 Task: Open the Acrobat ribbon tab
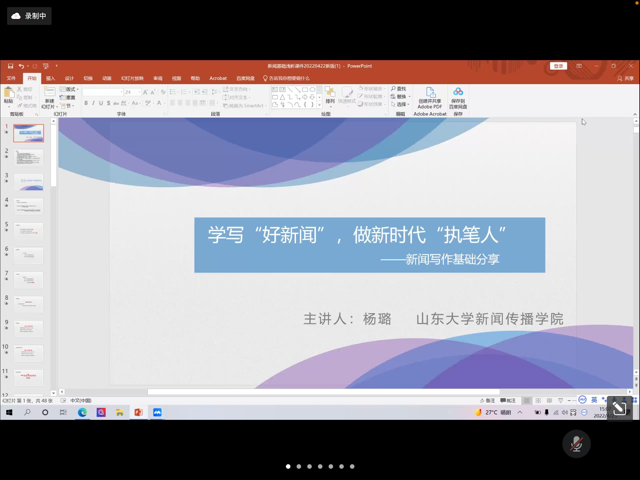pos(218,78)
